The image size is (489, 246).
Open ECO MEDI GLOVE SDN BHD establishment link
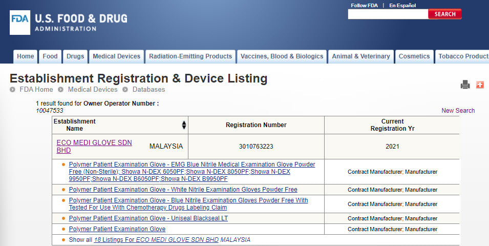tap(94, 143)
